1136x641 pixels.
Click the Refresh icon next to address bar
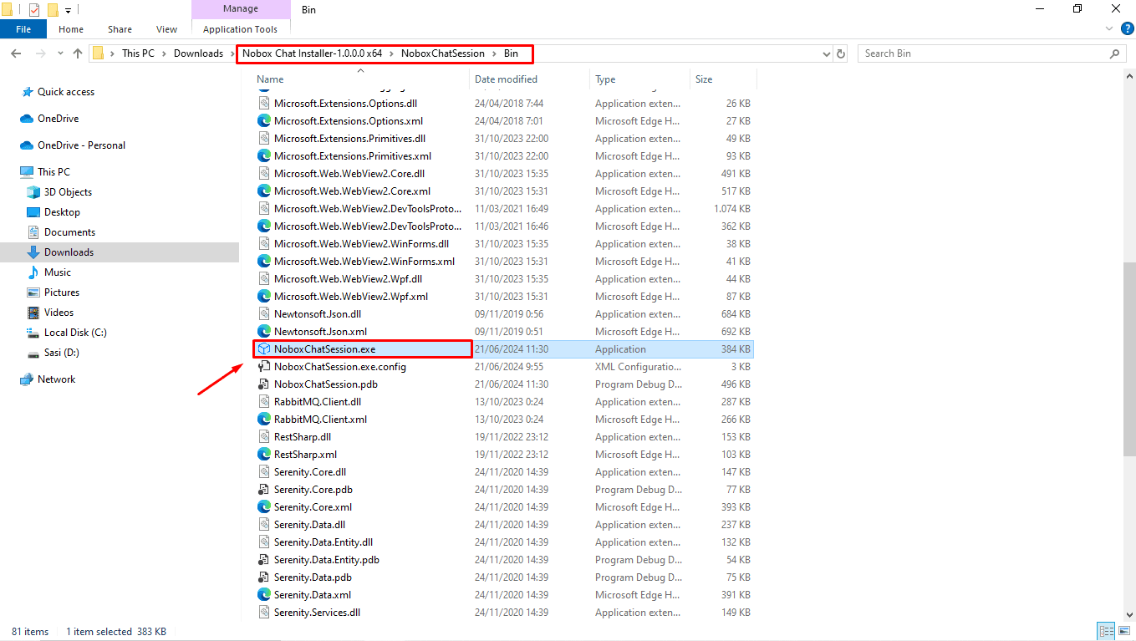[x=841, y=53]
